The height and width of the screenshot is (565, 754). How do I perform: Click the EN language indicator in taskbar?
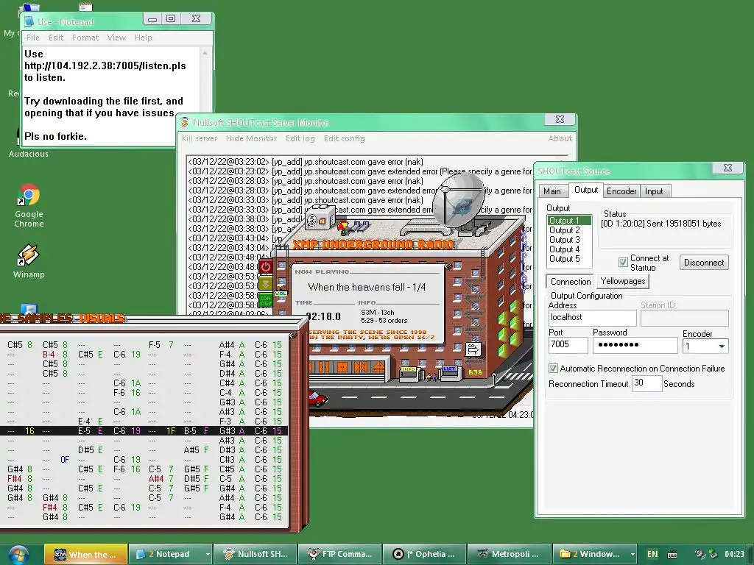pos(652,554)
